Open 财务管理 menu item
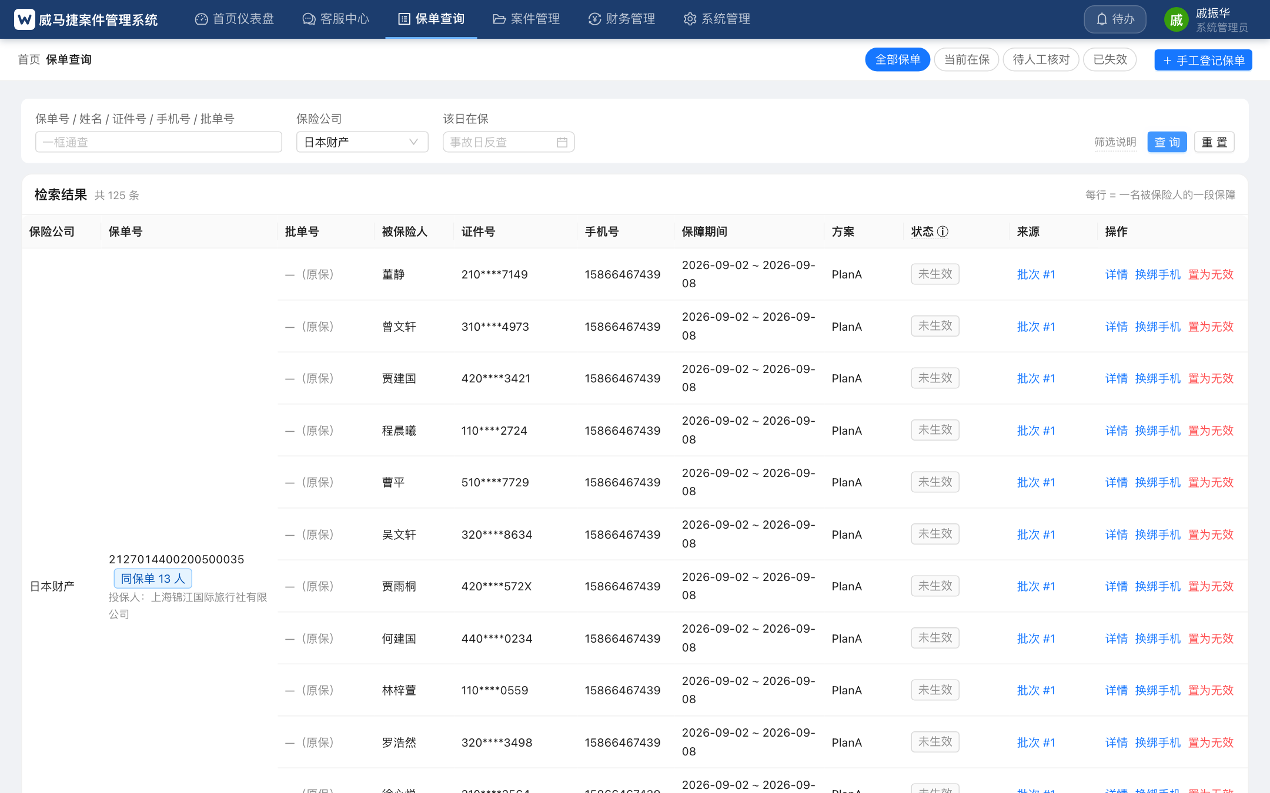1270x793 pixels. tap(621, 19)
